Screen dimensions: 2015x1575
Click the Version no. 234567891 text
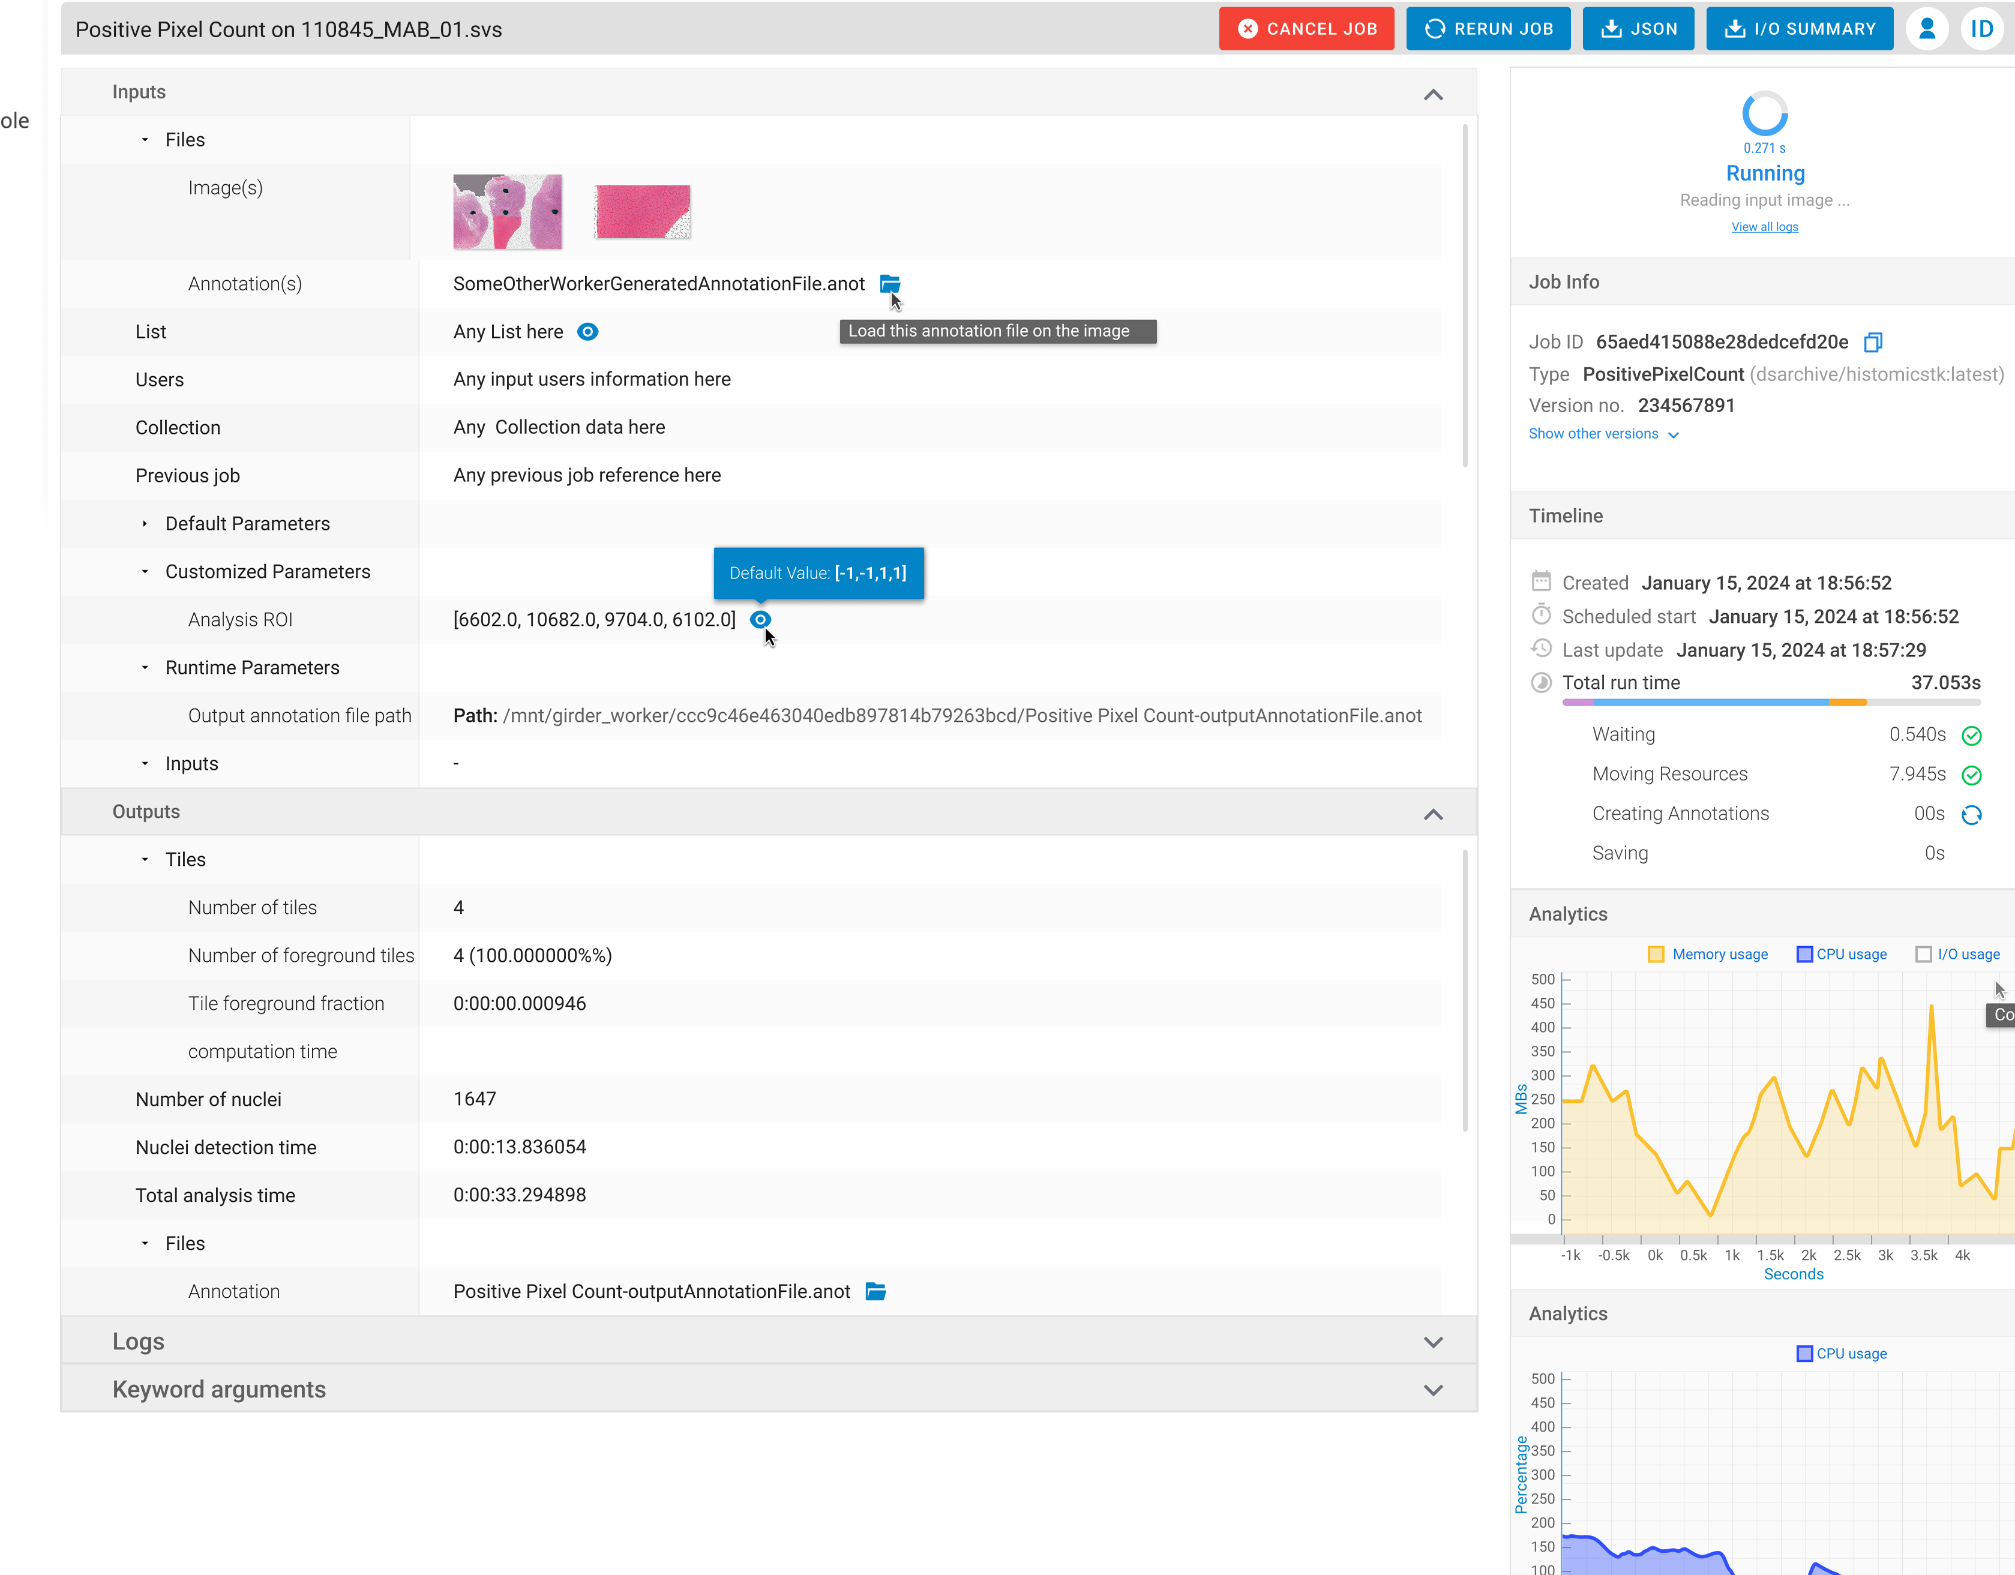1631,405
